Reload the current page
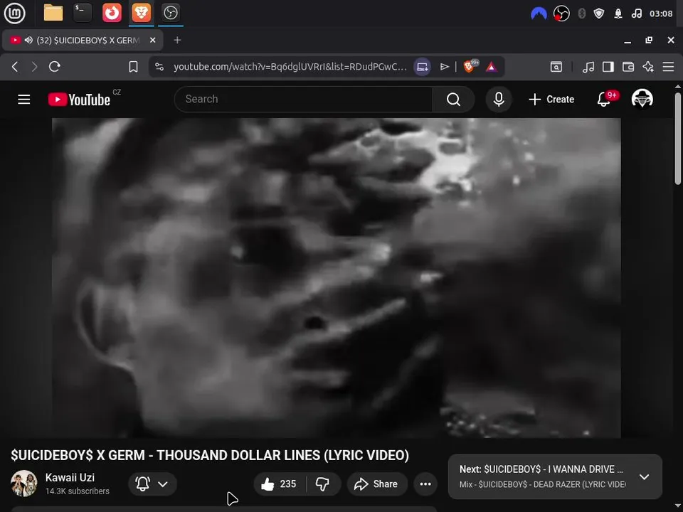Viewport: 683px width, 512px height. pos(55,67)
